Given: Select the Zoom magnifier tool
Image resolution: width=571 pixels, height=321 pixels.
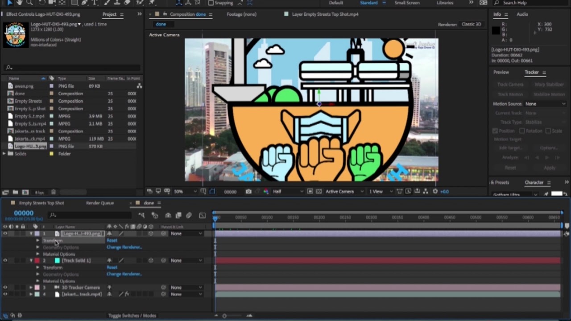Looking at the screenshot, I should 30,3.
